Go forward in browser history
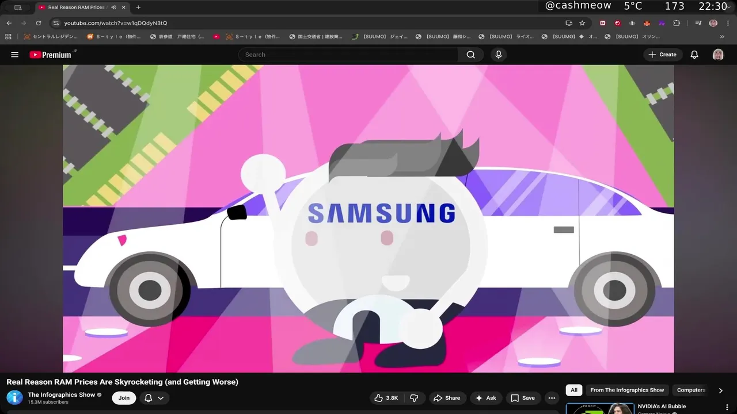 [x=24, y=23]
